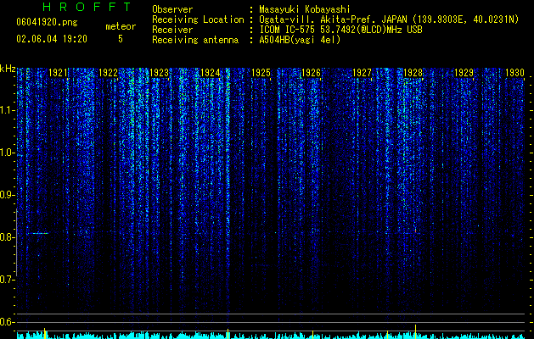Viewport: 534px width, 339px height.
Task: Click ICOM IC-575 53.7492 MHz USB text
Action: coord(340,30)
